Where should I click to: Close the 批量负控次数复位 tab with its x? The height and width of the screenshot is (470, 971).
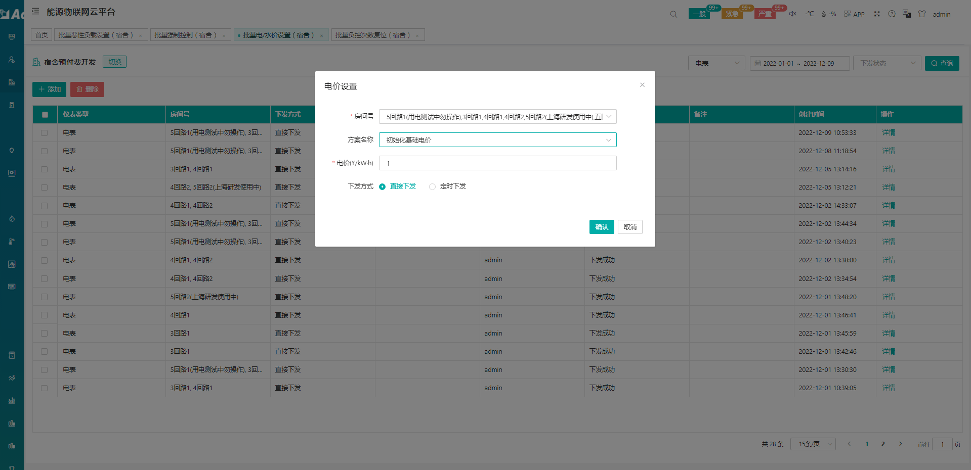click(417, 36)
